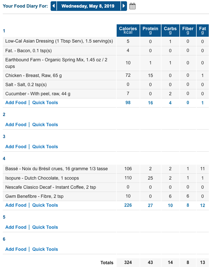Screen dimensions: 209x267
Task: Add Food to meal 4
Action: (x=16, y=205)
